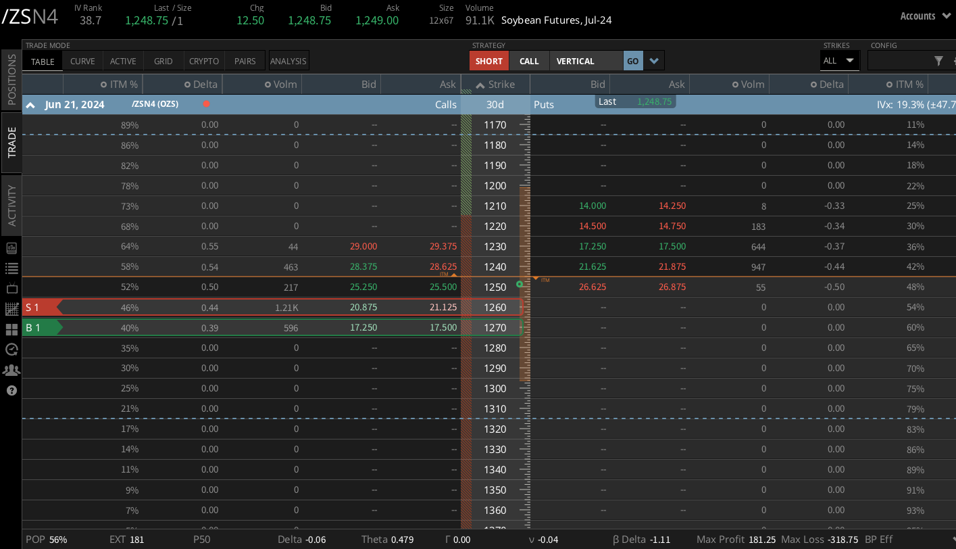Switch to ACTIVE trade mode
Viewport: 956px width, 549px height.
click(x=123, y=61)
